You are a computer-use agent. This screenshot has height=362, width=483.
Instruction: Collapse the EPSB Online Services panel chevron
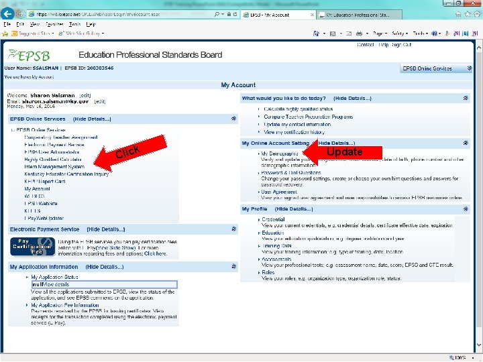click(x=233, y=119)
